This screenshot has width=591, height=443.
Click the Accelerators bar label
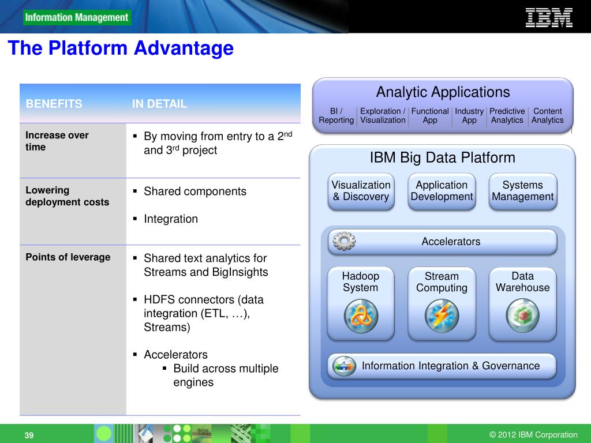pyautogui.click(x=451, y=242)
